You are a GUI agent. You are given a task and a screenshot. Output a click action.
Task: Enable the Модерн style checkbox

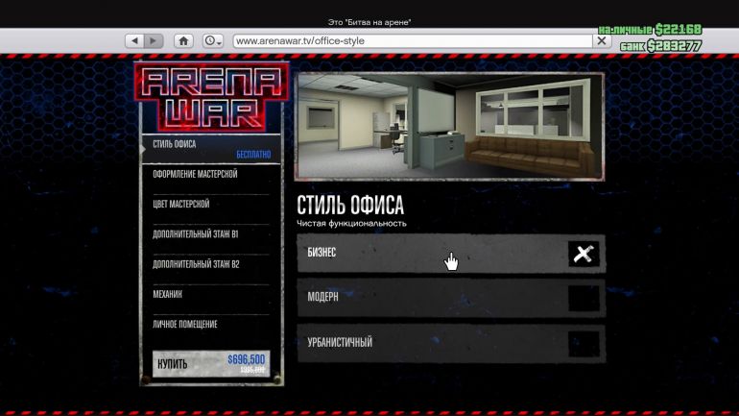[584, 298]
